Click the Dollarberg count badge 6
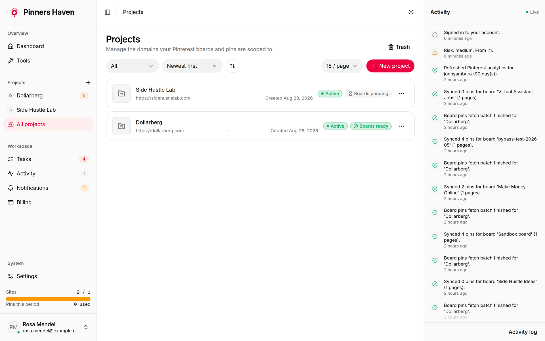 click(84, 95)
